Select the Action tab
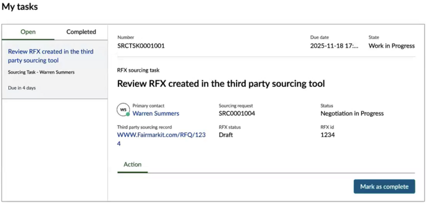 point(133,165)
